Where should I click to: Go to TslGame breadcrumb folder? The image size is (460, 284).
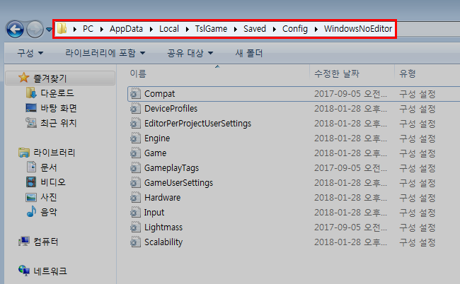pos(211,29)
